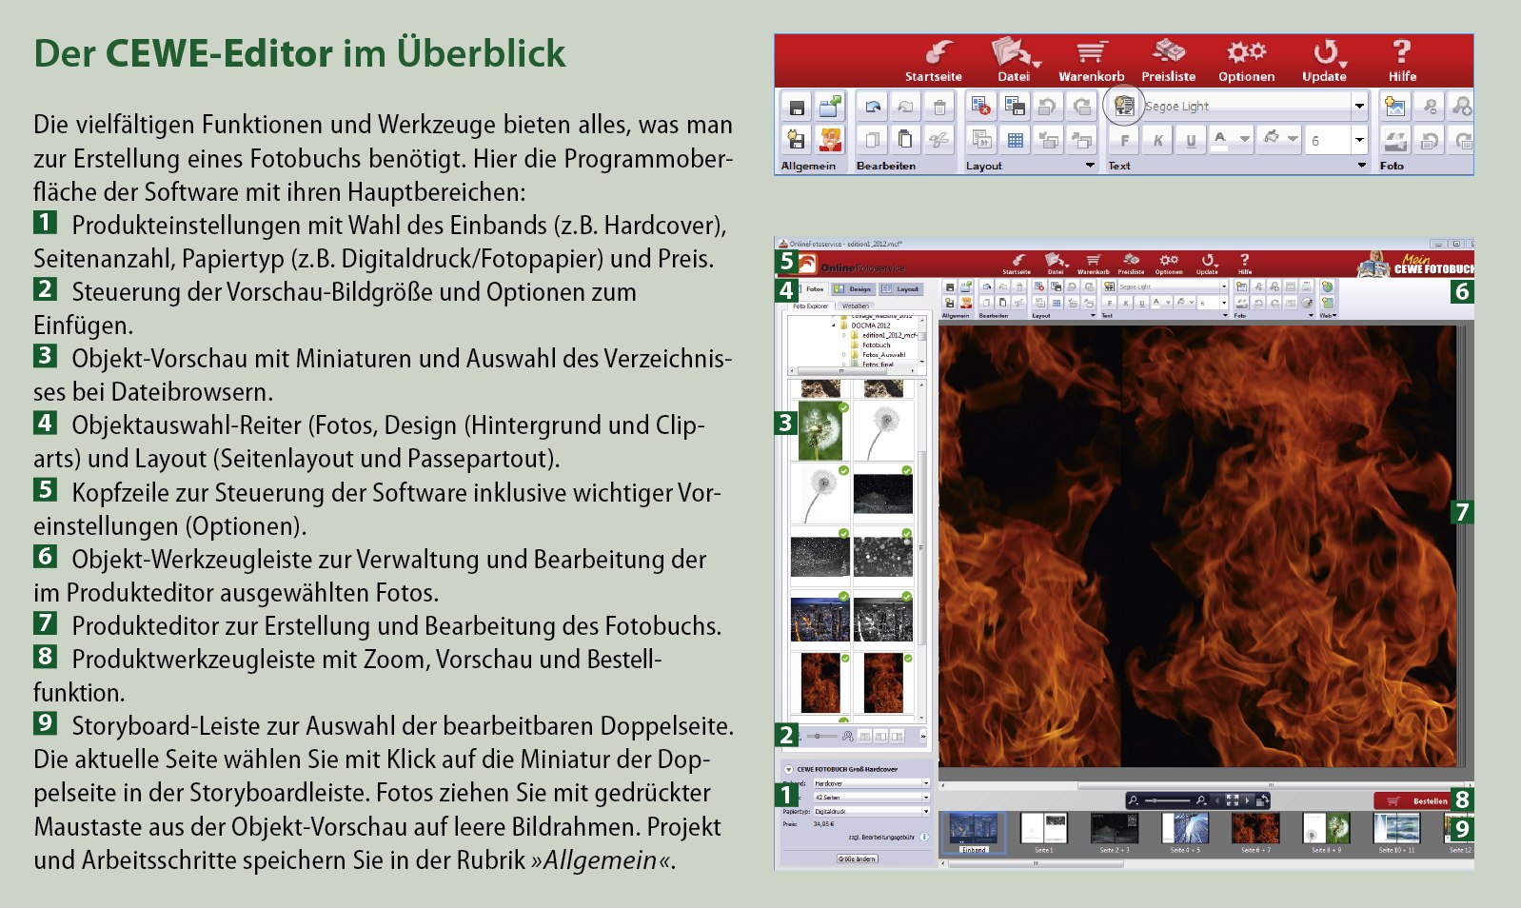Click the Startseite icon in the enlarged toolbar
This screenshot has width=1521, height=908.
point(938,52)
